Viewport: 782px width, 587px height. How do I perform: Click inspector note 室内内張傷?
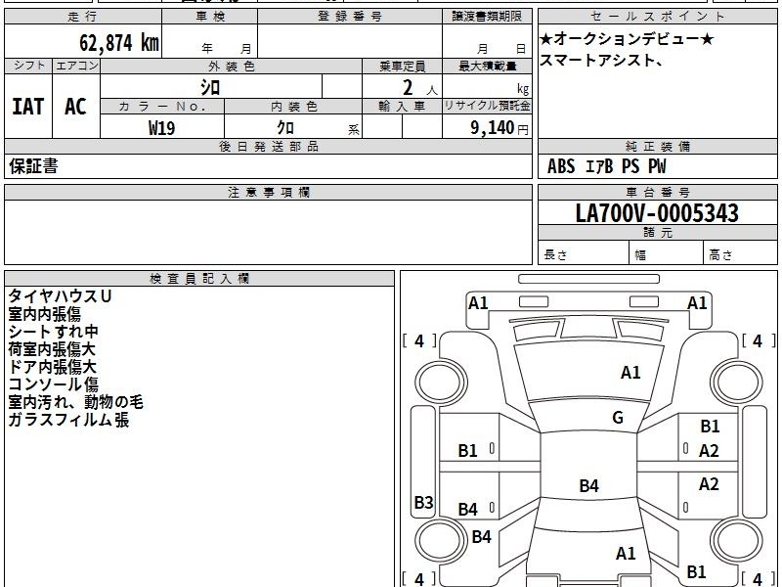click(44, 314)
